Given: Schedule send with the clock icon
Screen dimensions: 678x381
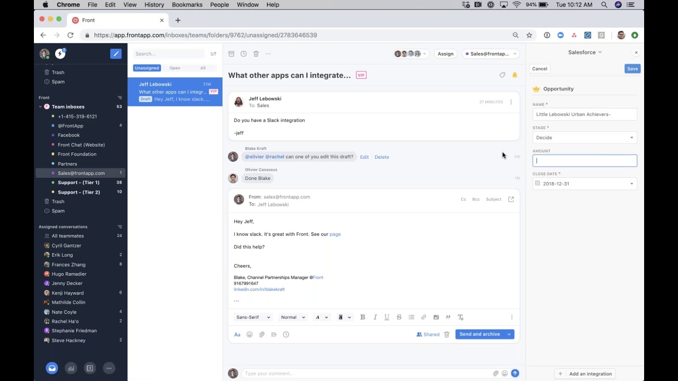Looking at the screenshot, I should tap(286, 334).
